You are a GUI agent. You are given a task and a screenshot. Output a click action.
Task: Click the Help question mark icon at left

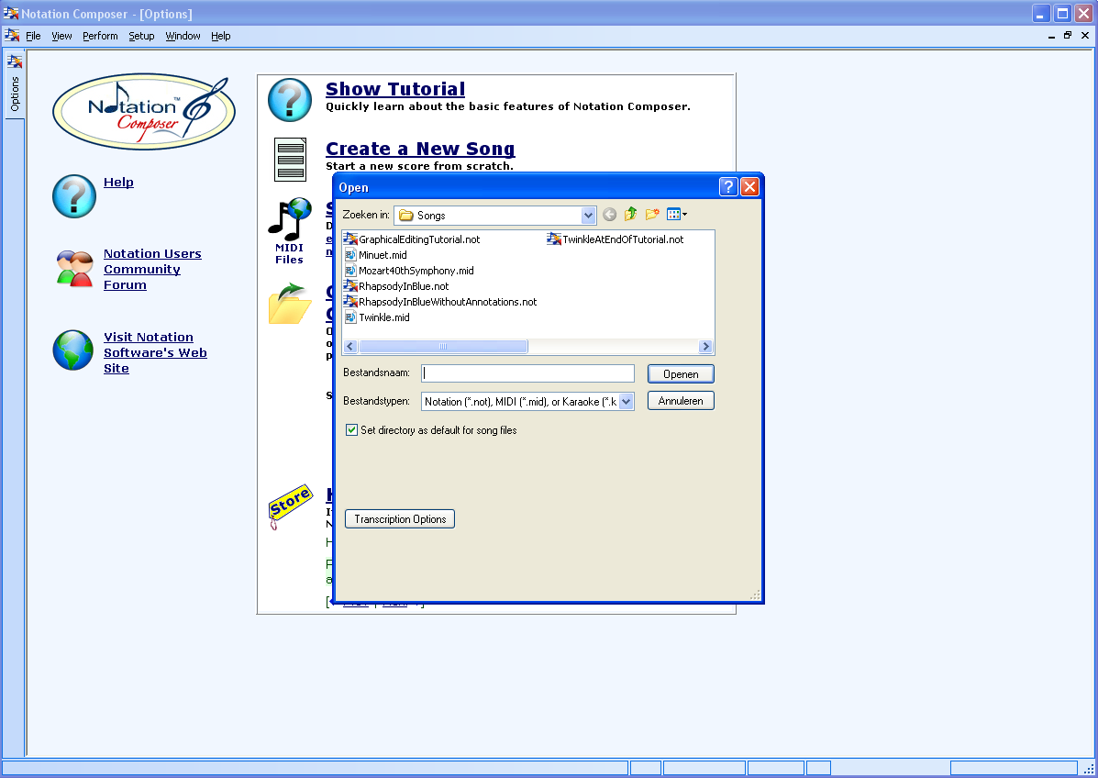[74, 196]
